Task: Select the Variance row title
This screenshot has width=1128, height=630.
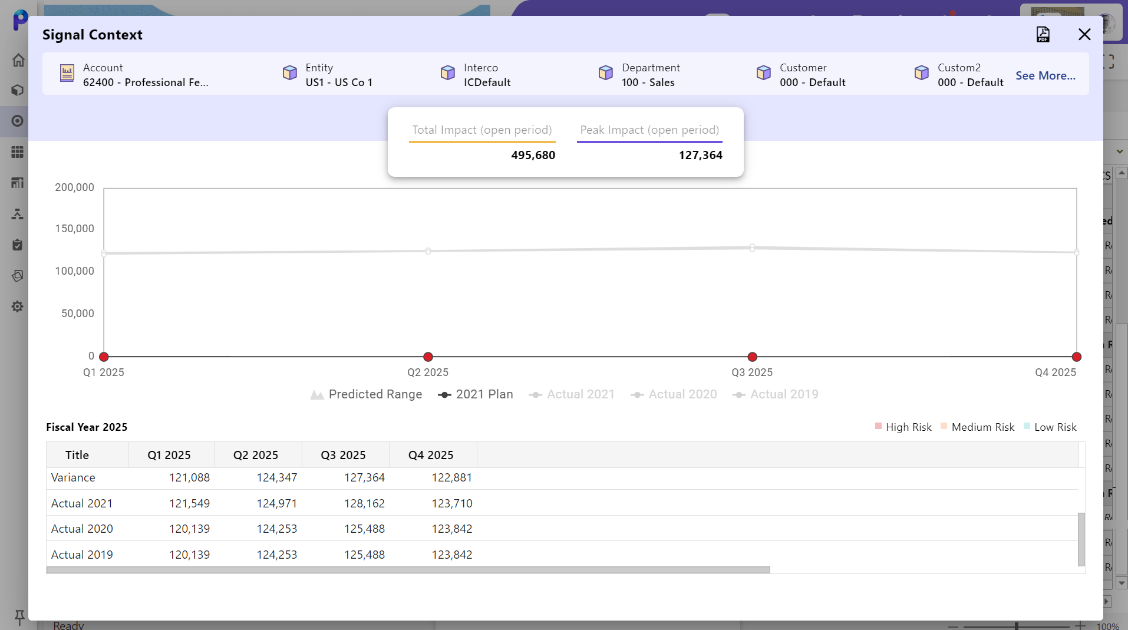Action: point(73,478)
